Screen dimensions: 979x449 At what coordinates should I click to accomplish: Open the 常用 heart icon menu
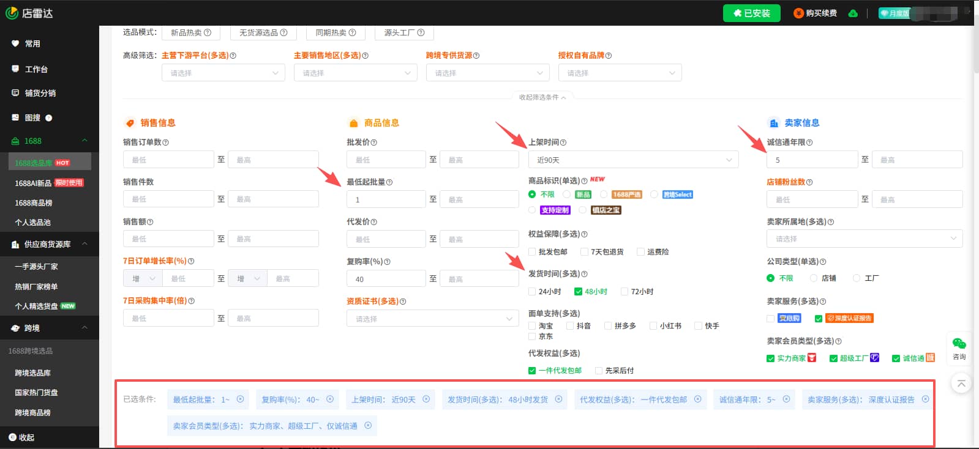pyautogui.click(x=15, y=43)
